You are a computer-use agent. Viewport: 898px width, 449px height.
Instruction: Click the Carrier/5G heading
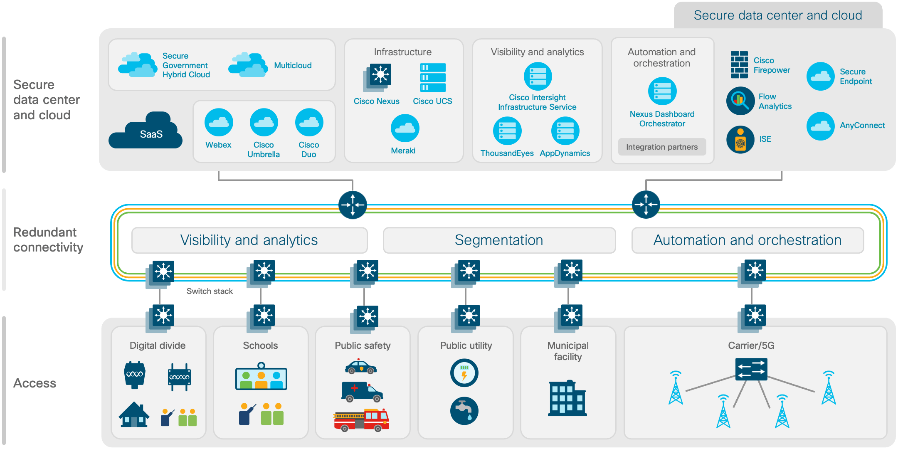751,345
